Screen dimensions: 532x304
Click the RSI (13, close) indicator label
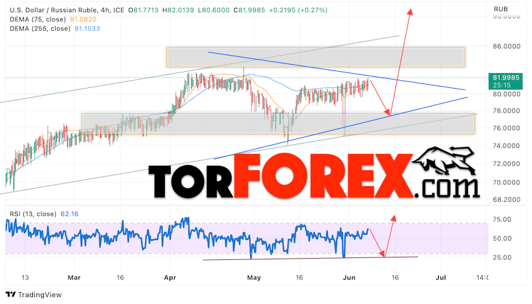[33, 214]
